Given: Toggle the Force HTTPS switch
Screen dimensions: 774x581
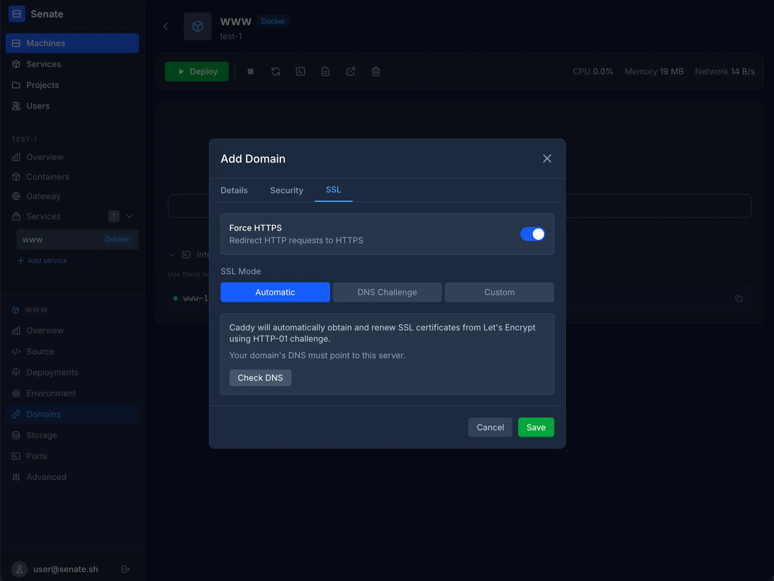Looking at the screenshot, I should (x=533, y=234).
